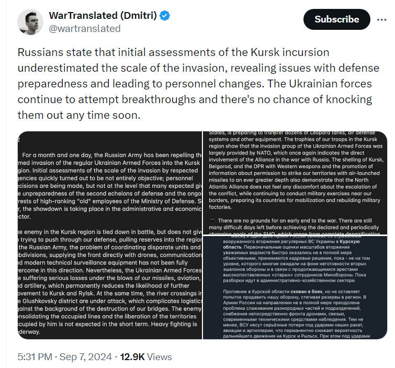
Task: Open the bottom-right Russian text image
Action: (x=295, y=287)
